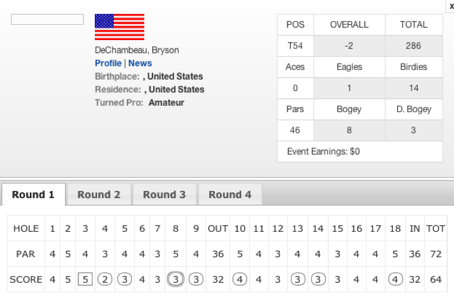This screenshot has width=454, height=298.
Task: Click the circled birdie score on hole 13
Action: click(x=298, y=280)
